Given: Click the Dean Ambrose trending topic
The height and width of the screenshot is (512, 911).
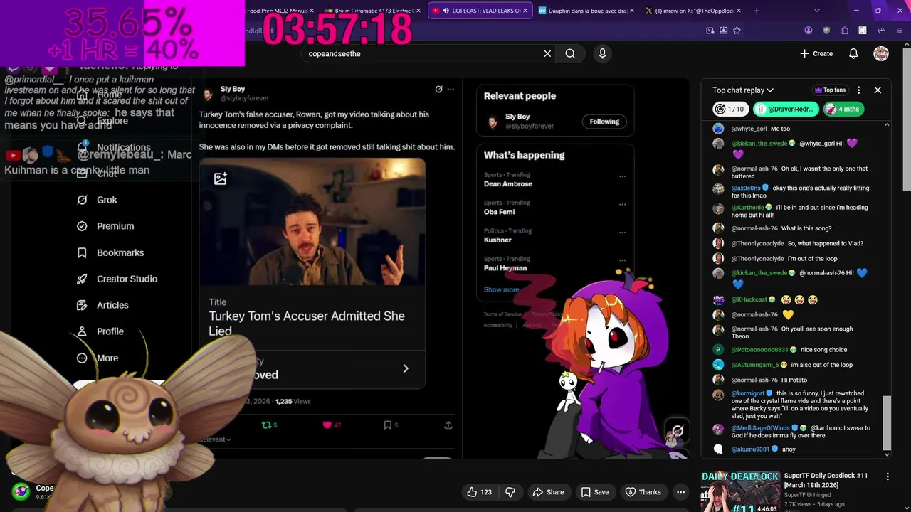Looking at the screenshot, I should pyautogui.click(x=508, y=183).
